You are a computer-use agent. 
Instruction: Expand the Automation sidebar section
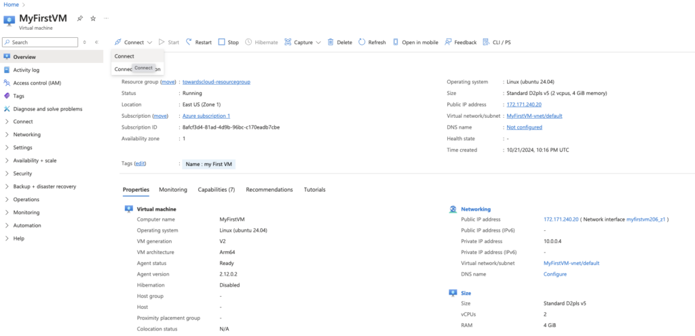[x=7, y=226]
